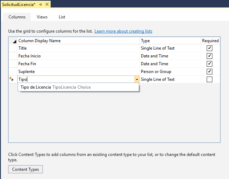Toggle Required checkbox for Fecha Fin
Viewport: 229px width, 179px height.
[x=210, y=64]
